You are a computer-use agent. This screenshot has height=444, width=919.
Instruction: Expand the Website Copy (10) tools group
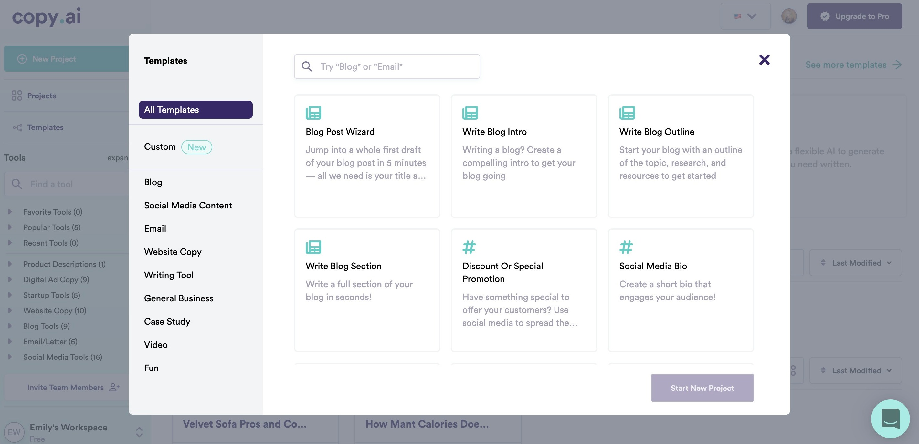click(x=10, y=310)
